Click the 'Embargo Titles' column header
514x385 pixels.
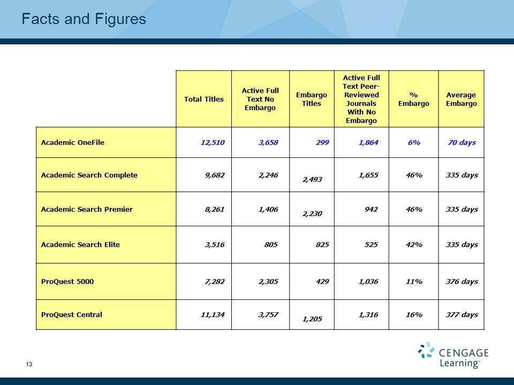pyautogui.click(x=312, y=99)
